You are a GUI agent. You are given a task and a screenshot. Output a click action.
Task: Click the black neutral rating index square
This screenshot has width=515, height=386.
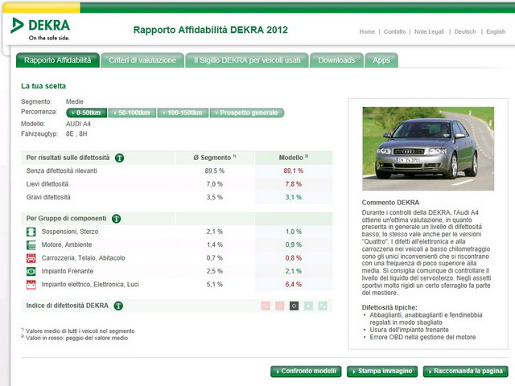click(x=294, y=306)
